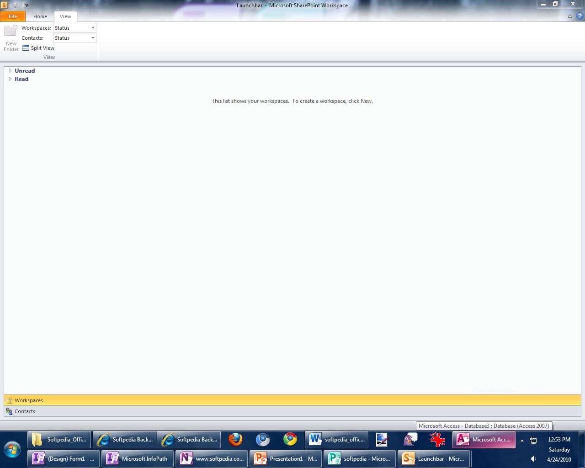The height and width of the screenshot is (468, 585).
Task: Click the SharePoint Workspace icon in title bar
Action: [x=4, y=5]
